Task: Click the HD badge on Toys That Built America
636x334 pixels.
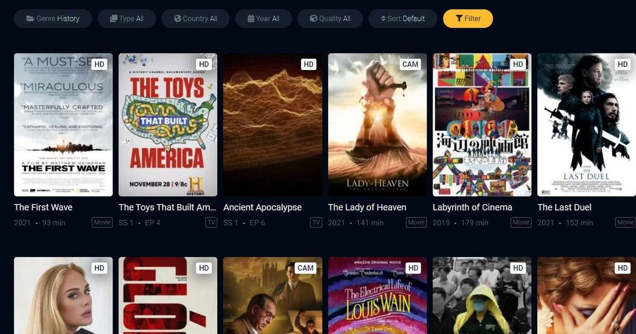Action: [204, 64]
